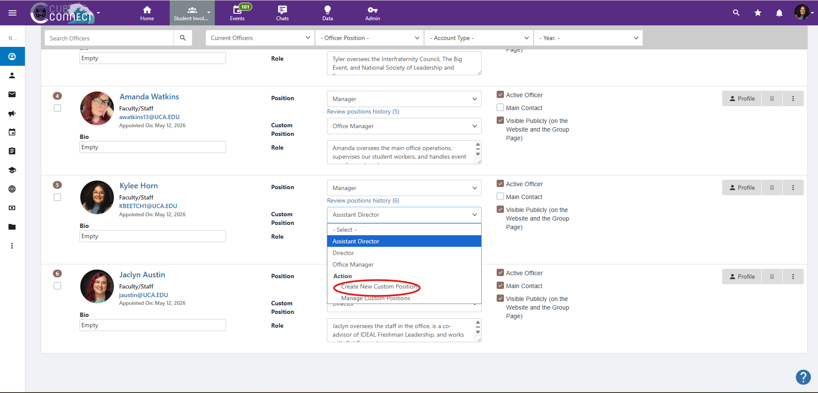The image size is (818, 393).
Task: Open the Chats tab
Action: pyautogui.click(x=282, y=13)
